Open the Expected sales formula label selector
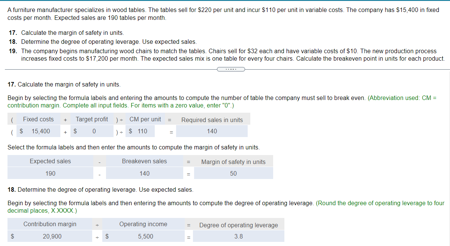450x246 pixels. pos(50,161)
